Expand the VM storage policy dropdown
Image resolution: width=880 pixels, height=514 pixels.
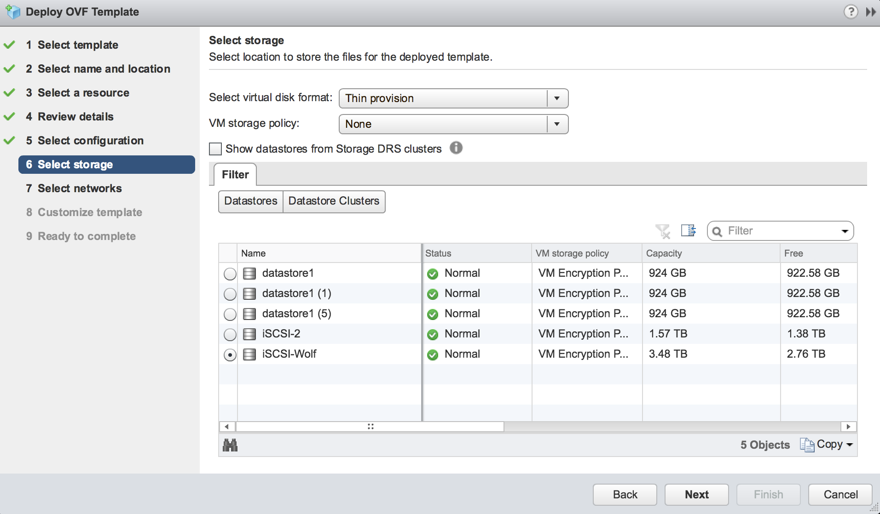click(x=557, y=124)
